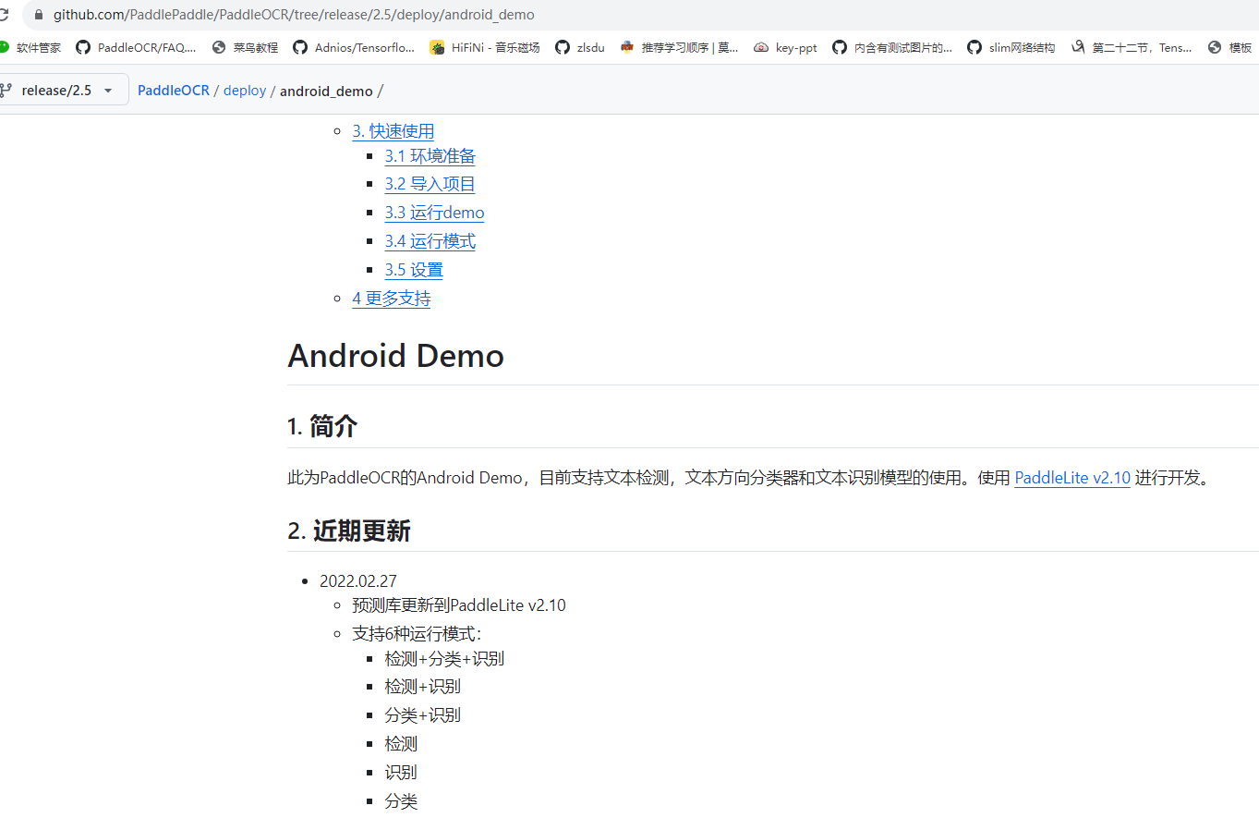Open the 模板 bookmark
This screenshot has height=830, width=1259.
[1230, 47]
